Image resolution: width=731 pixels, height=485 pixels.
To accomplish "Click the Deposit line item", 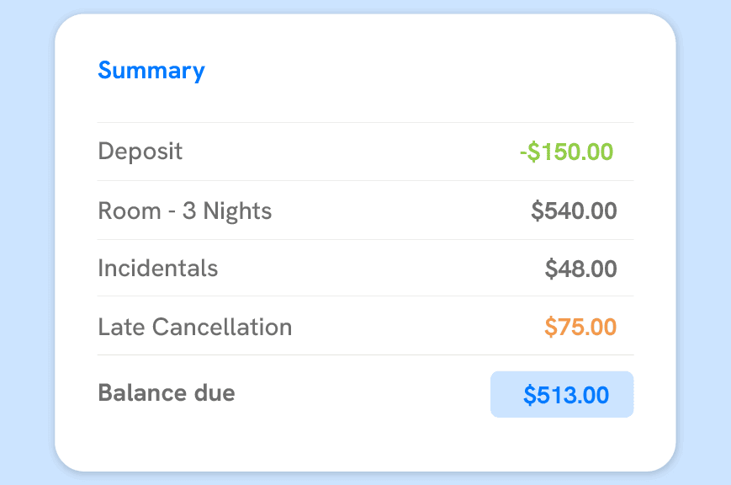I will pos(140,152).
